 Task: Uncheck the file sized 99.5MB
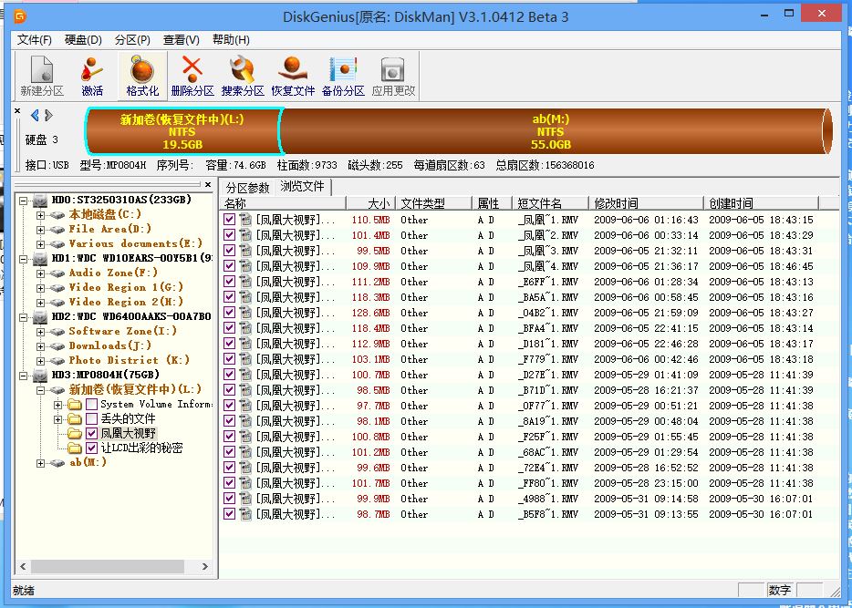(229, 251)
